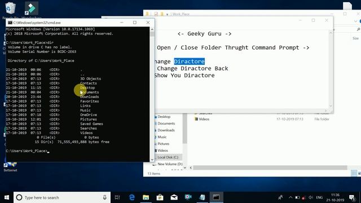
Task: Click the Favorites entry in dir listing
Action: [x=90, y=101]
